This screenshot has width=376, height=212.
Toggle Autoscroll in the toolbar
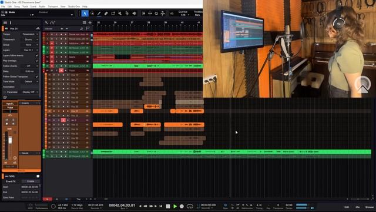[143, 14]
